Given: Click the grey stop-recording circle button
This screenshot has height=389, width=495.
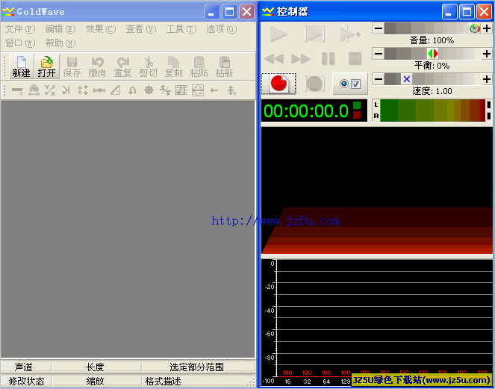Looking at the screenshot, I should 314,84.
